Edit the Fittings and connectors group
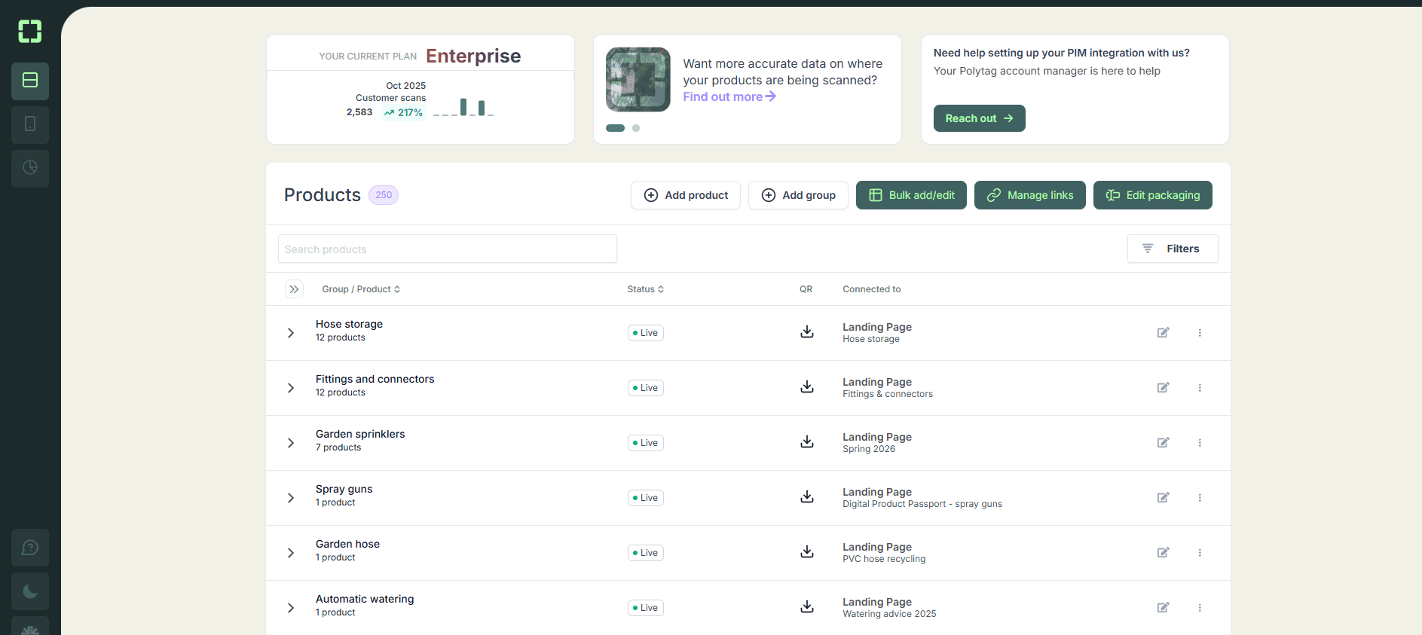 pos(1164,387)
